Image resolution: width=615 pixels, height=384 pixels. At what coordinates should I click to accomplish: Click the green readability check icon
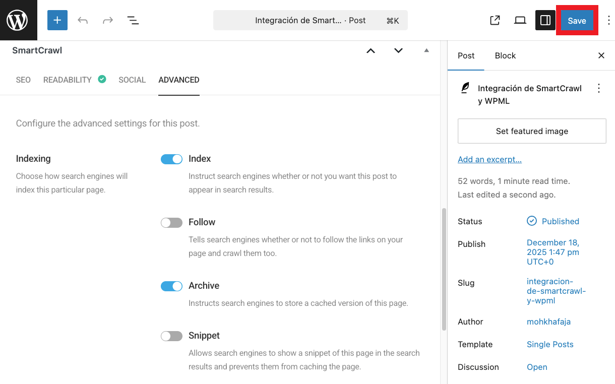102,79
